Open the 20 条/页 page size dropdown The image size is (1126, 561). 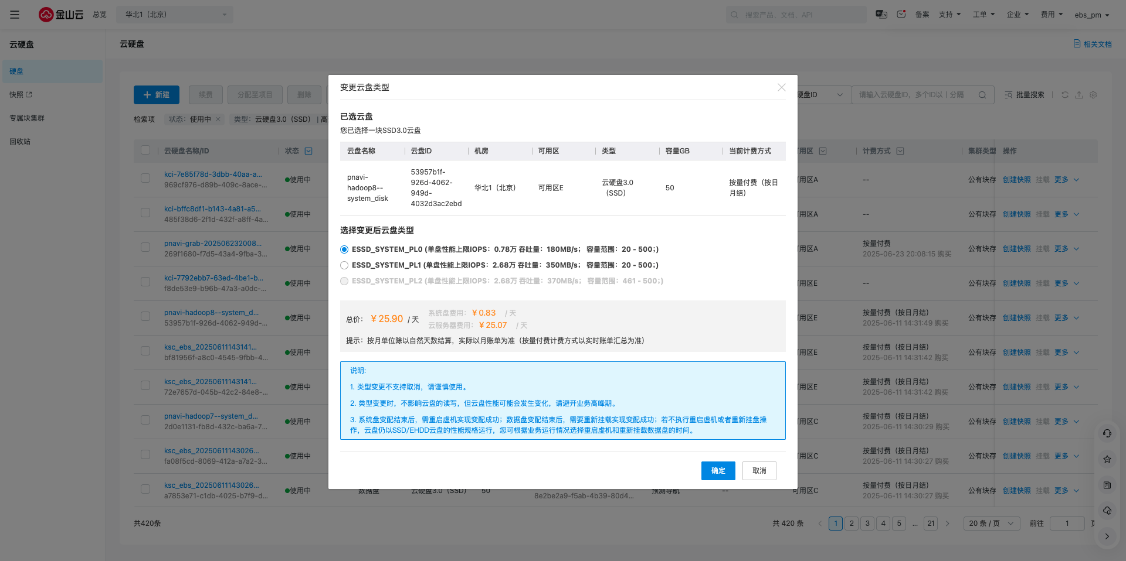(992, 524)
